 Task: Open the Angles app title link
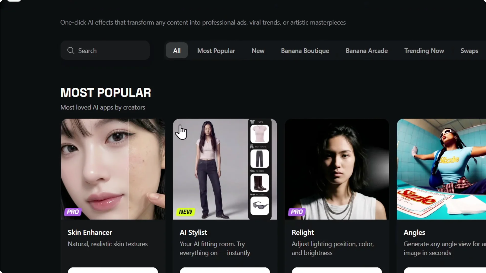[414, 232]
